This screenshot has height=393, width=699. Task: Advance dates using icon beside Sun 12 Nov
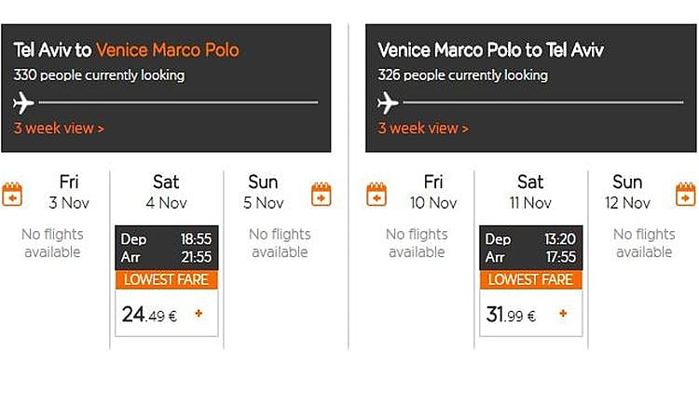click(x=685, y=194)
